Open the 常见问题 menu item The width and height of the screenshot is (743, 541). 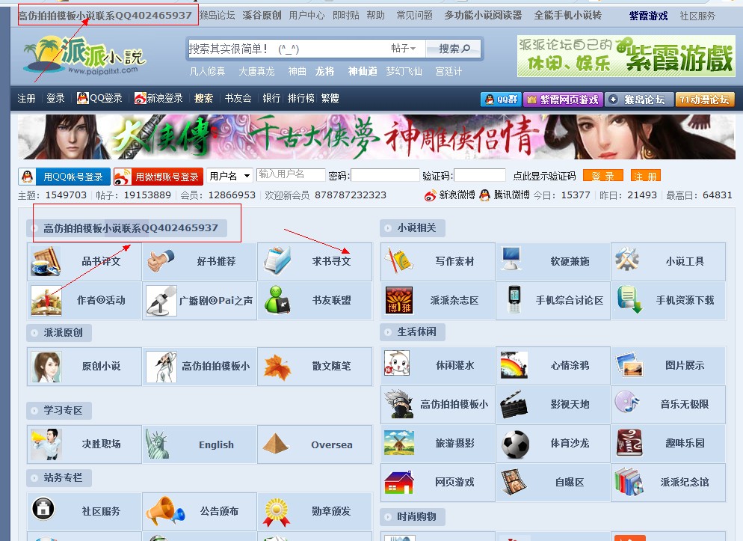pyautogui.click(x=415, y=14)
